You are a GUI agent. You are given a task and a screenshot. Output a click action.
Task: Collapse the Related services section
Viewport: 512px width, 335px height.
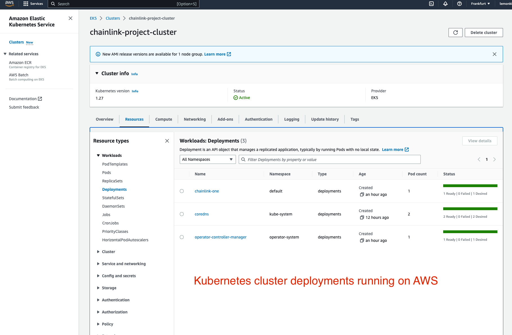(5, 54)
